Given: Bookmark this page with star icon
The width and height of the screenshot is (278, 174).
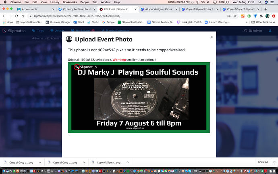Looking at the screenshot, I should [235, 16].
